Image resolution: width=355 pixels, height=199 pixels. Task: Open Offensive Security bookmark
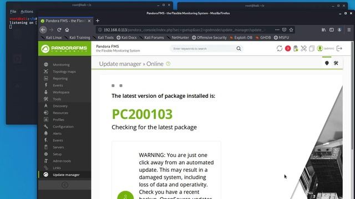tap(209, 38)
